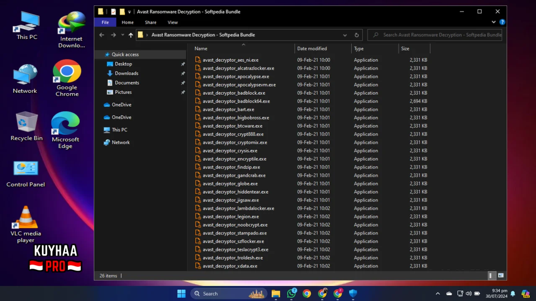The width and height of the screenshot is (536, 301).
Task: Open the Windows Start button
Action: tap(181, 293)
